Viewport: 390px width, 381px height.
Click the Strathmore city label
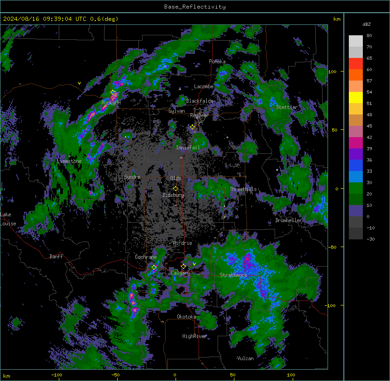click(233, 275)
